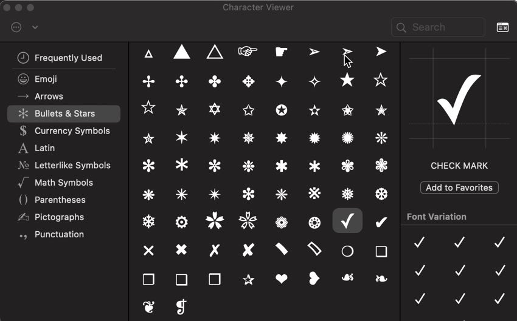
Task: Collapse viewer using top-right window toggle icon
Action: click(502, 27)
